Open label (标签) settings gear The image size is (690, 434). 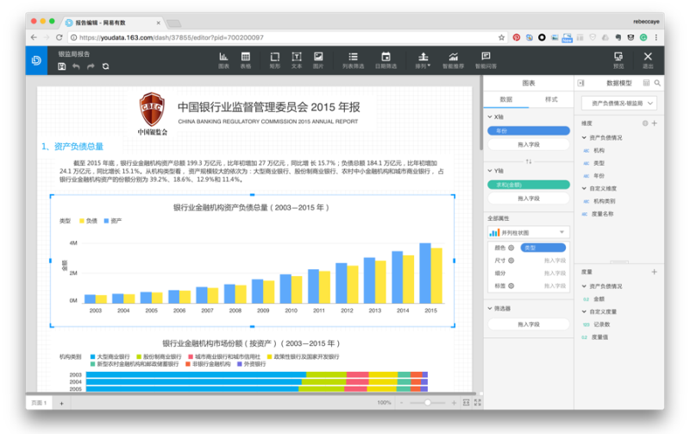point(511,286)
